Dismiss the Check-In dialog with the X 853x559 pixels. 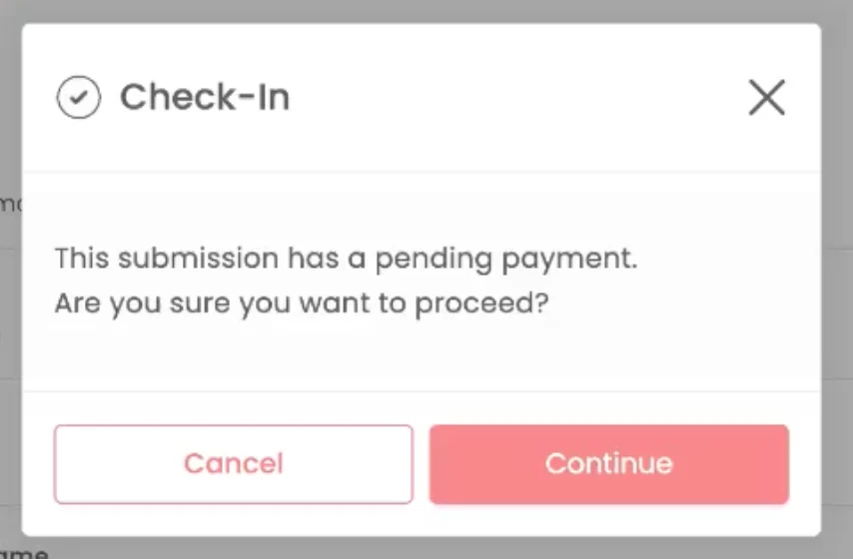766,98
